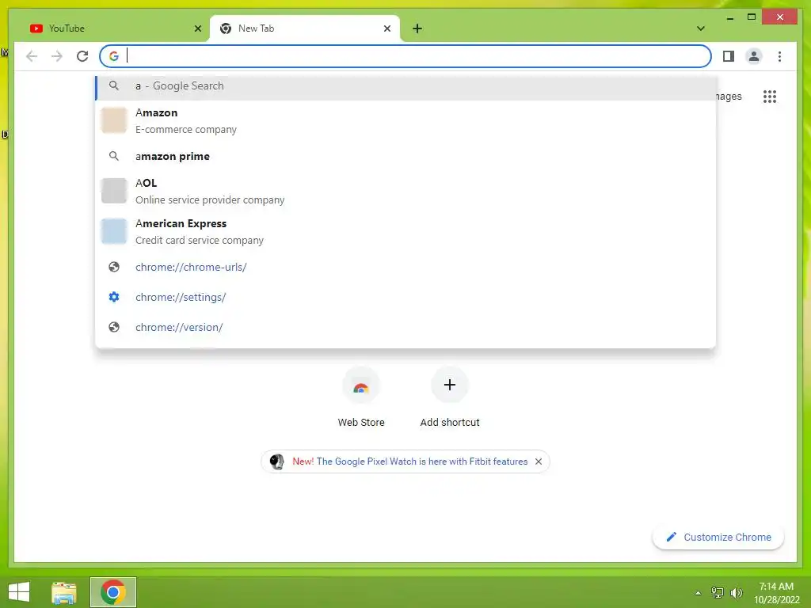Click the Chrome taskbar icon

113,592
